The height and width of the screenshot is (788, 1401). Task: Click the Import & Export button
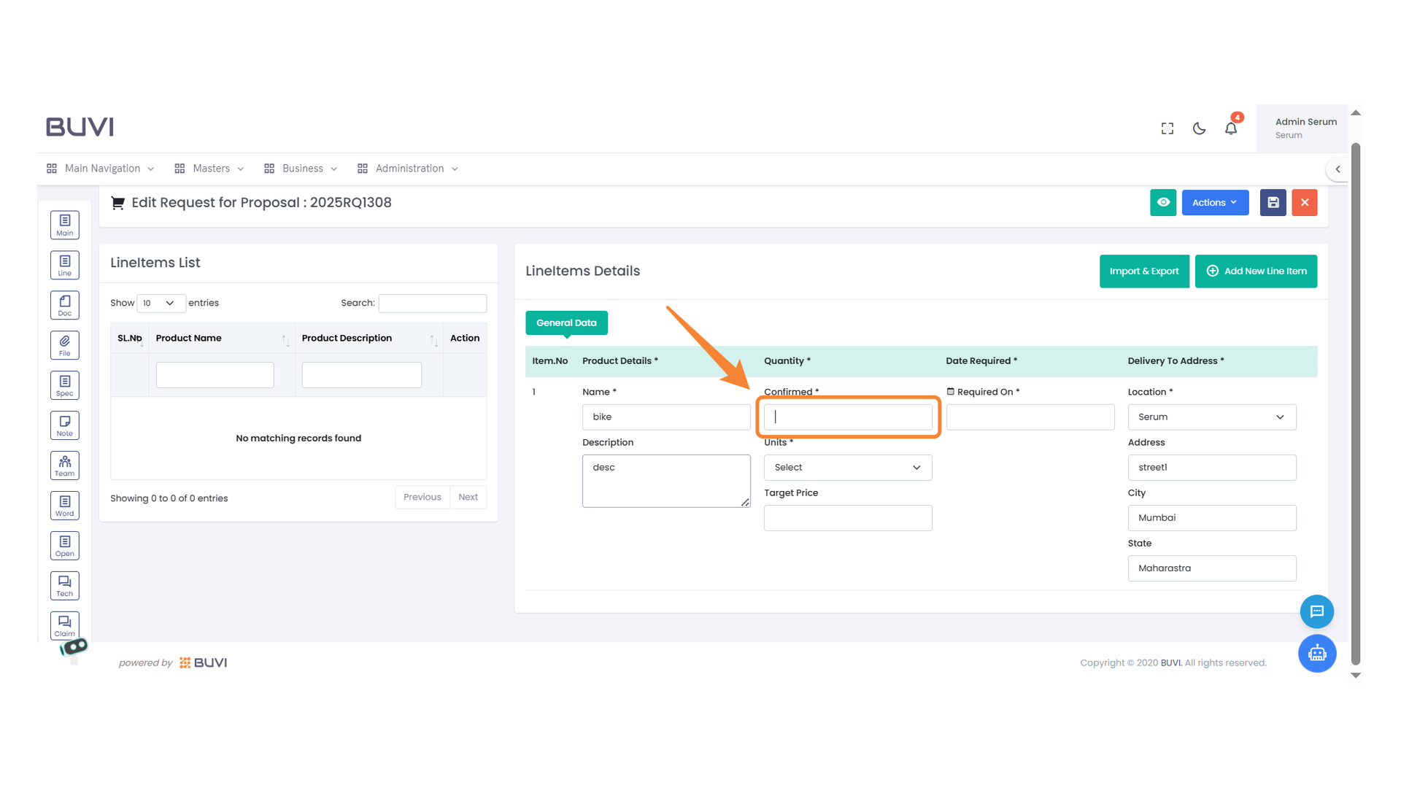click(x=1143, y=271)
